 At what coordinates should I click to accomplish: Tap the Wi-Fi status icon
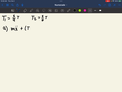coord(113,1)
